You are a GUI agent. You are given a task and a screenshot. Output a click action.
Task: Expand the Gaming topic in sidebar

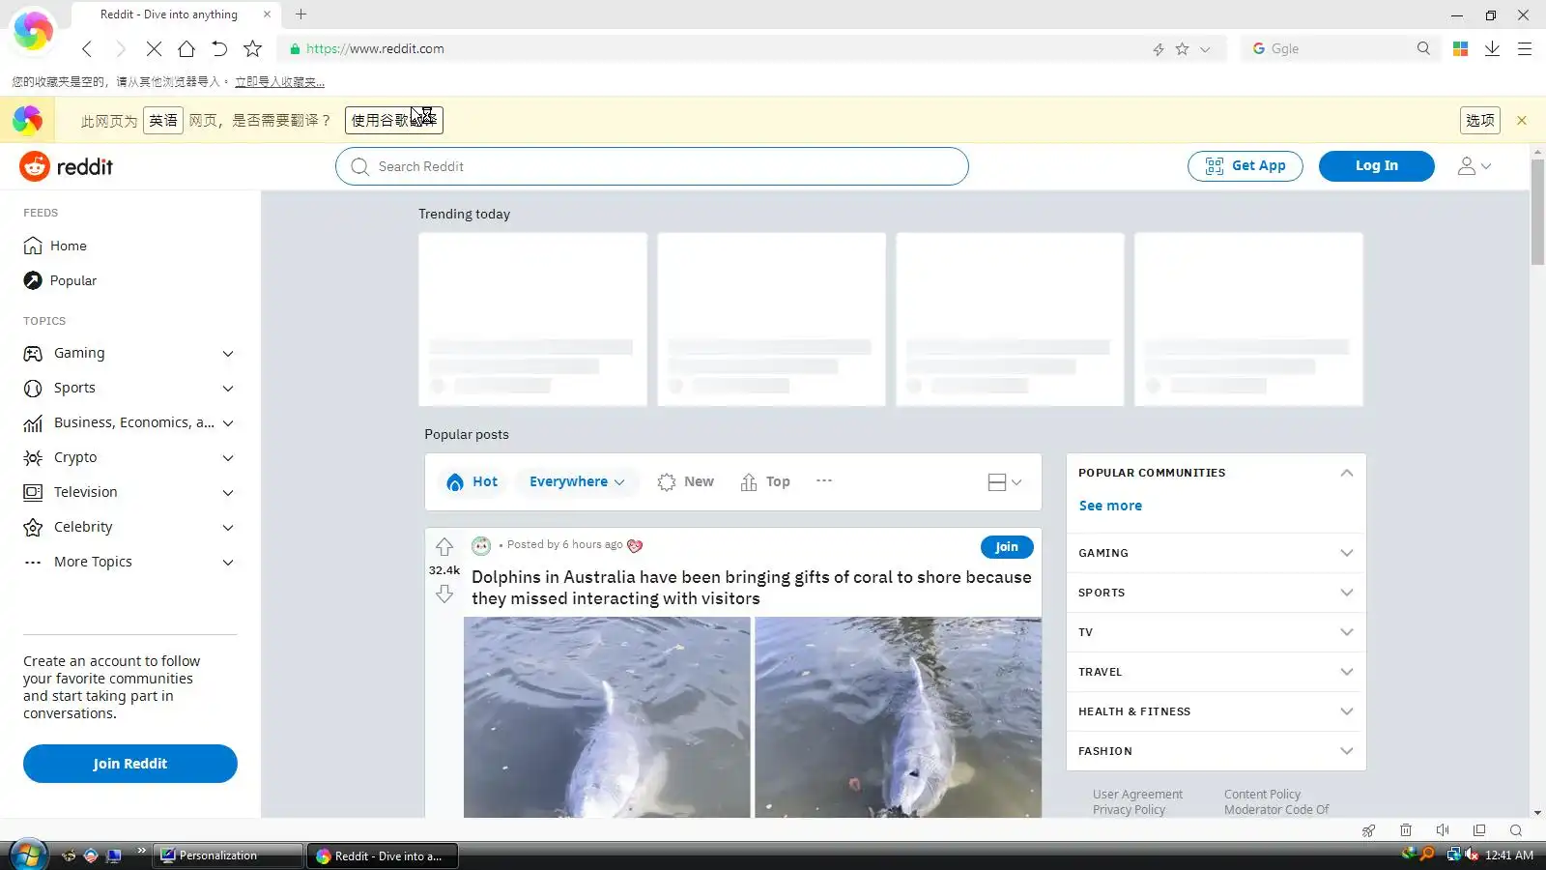(228, 354)
